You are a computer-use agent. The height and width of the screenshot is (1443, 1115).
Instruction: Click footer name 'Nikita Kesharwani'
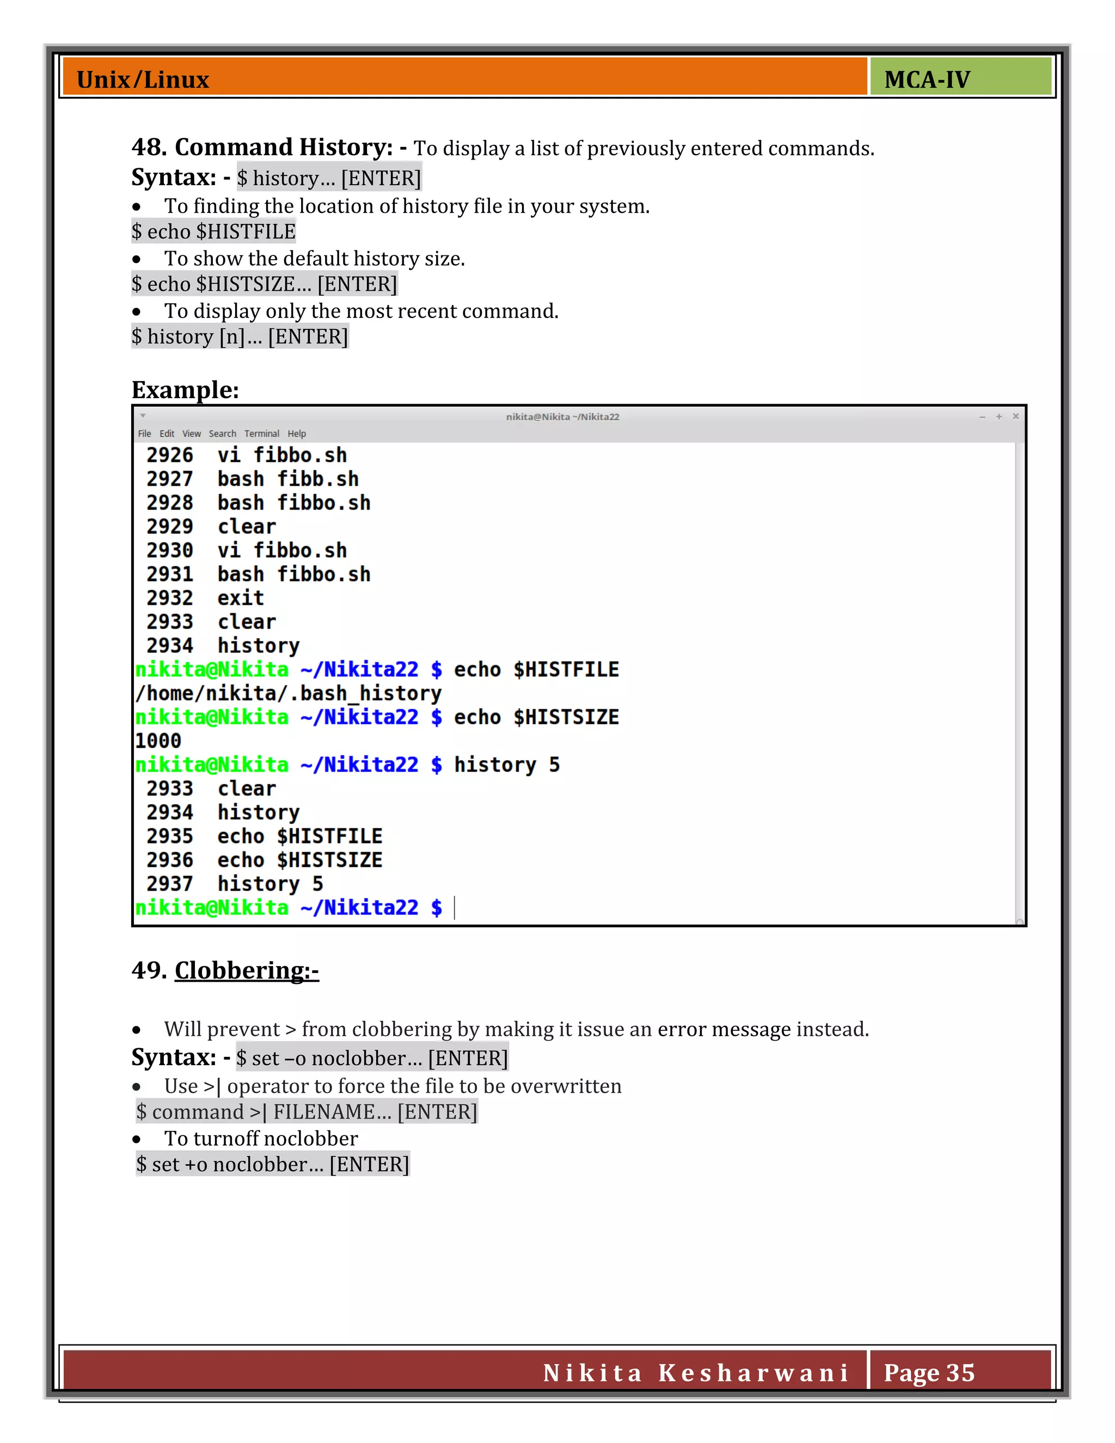pos(696,1373)
